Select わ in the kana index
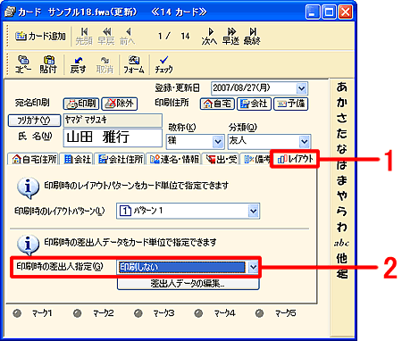This screenshot has width=402, height=341. (342, 227)
